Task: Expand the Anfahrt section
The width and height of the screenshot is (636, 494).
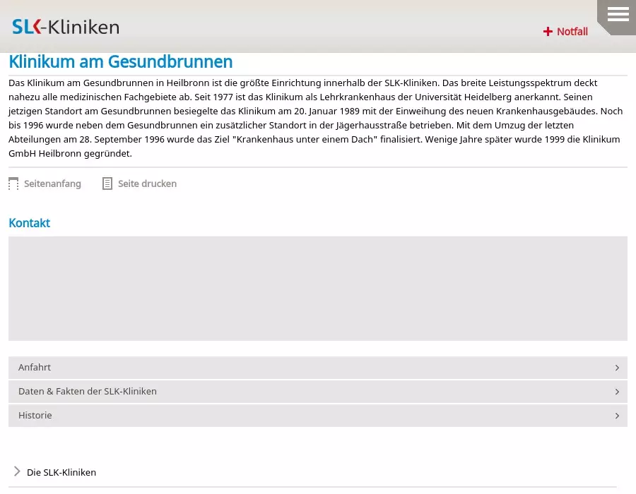Action: [35, 368]
